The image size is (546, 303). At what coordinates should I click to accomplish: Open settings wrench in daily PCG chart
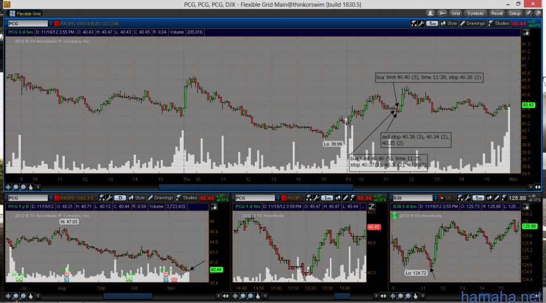coord(109,198)
